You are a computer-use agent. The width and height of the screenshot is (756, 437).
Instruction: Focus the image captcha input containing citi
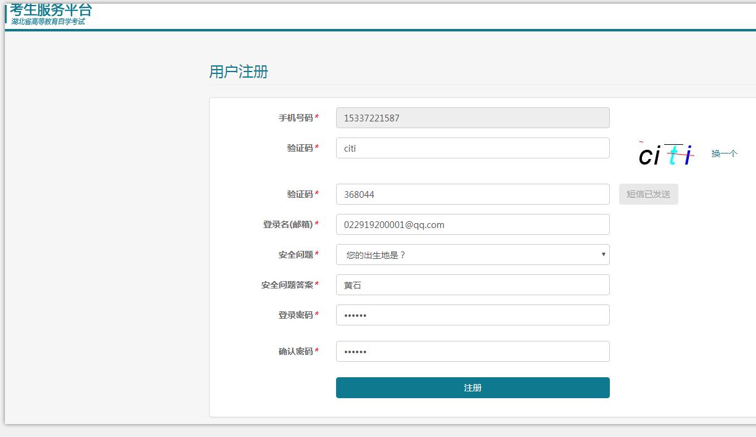(472, 147)
